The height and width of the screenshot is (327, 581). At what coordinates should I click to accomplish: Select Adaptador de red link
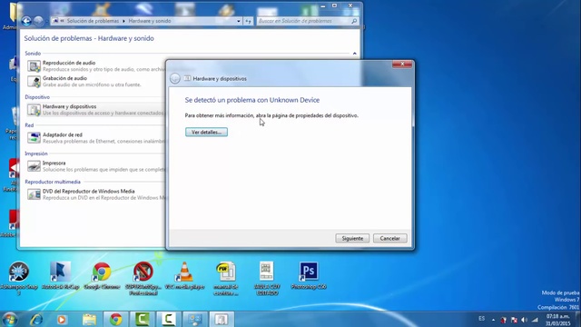[x=63, y=134]
